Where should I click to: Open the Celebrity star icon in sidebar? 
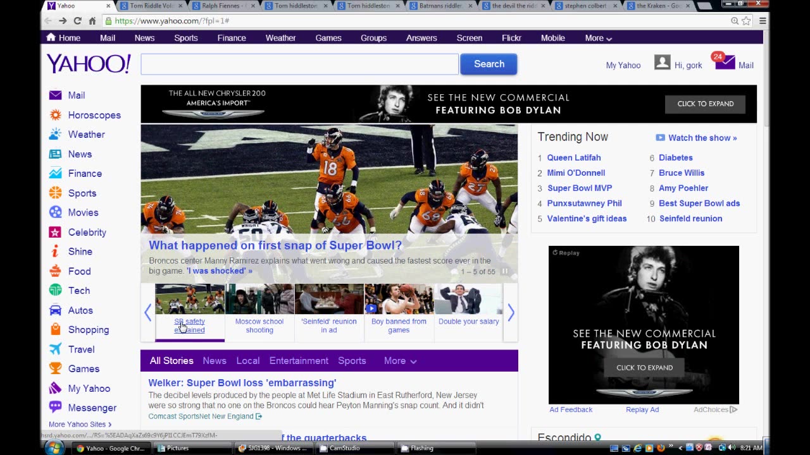point(55,232)
